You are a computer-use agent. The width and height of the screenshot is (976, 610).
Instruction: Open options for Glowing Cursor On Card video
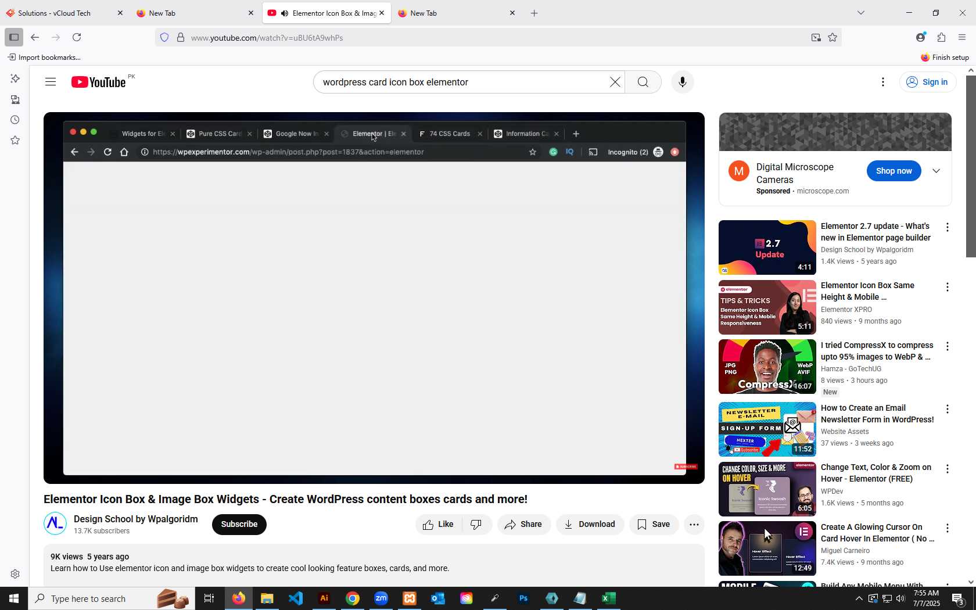(x=948, y=528)
